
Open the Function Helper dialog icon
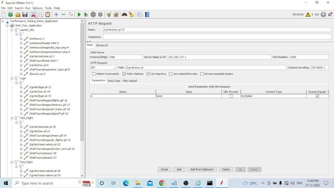tap(140, 15)
